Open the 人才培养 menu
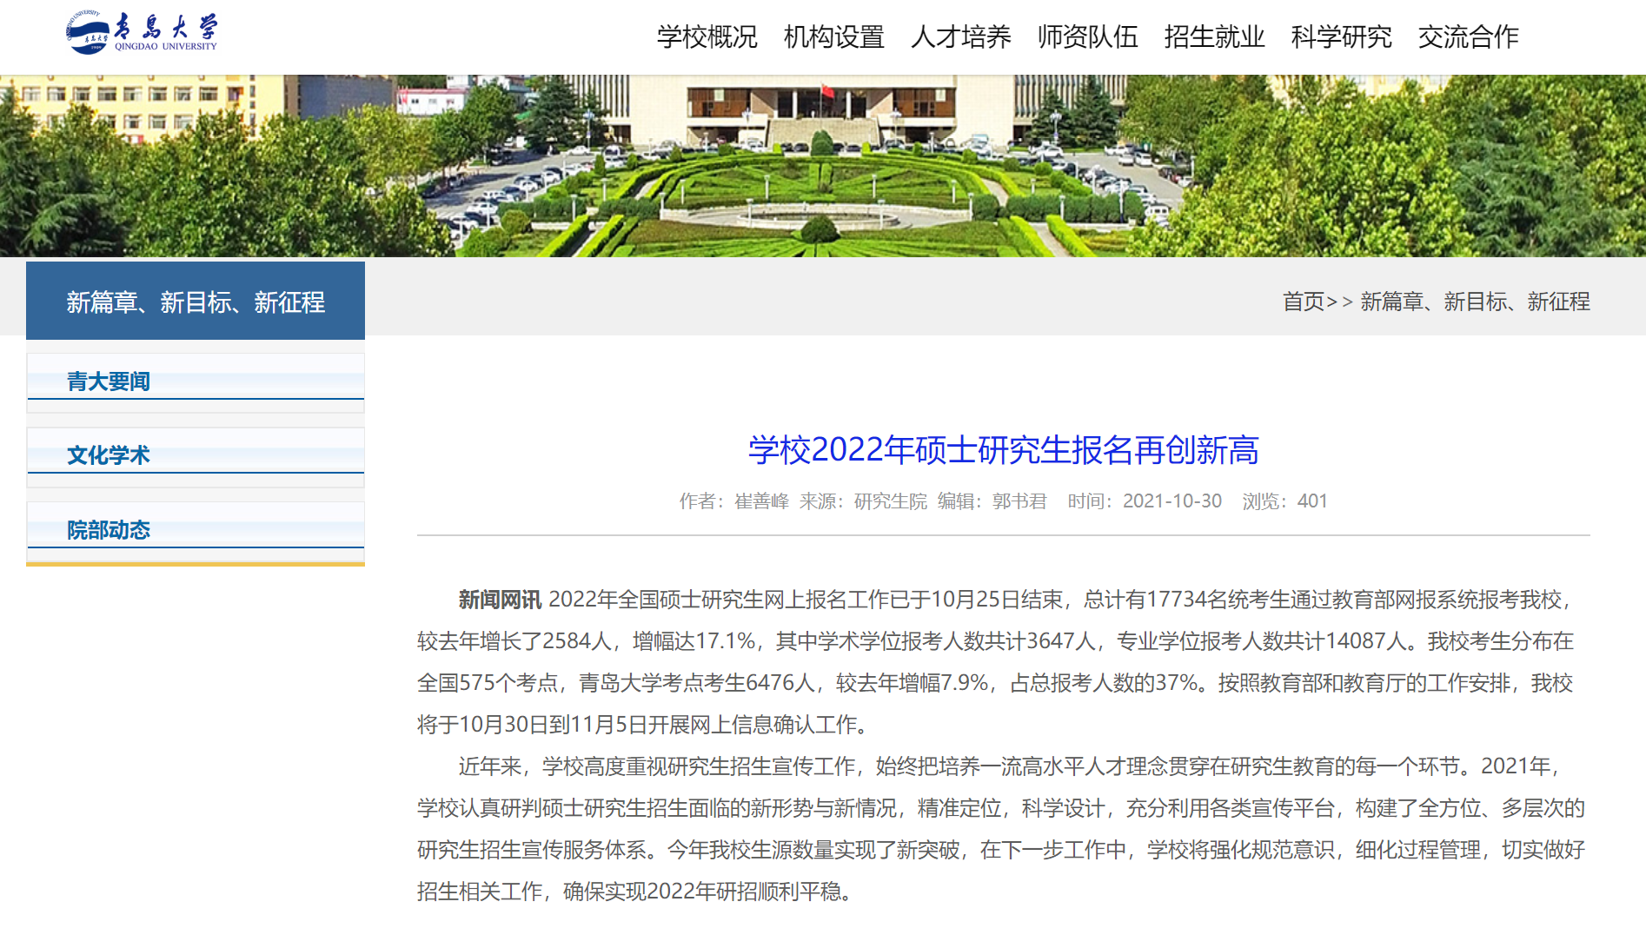 tap(960, 36)
